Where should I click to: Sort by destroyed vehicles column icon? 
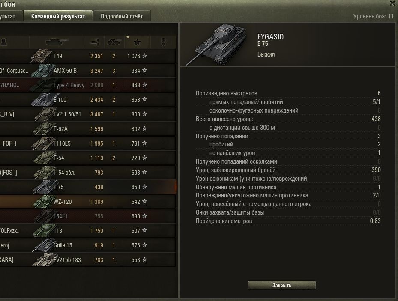(114, 42)
